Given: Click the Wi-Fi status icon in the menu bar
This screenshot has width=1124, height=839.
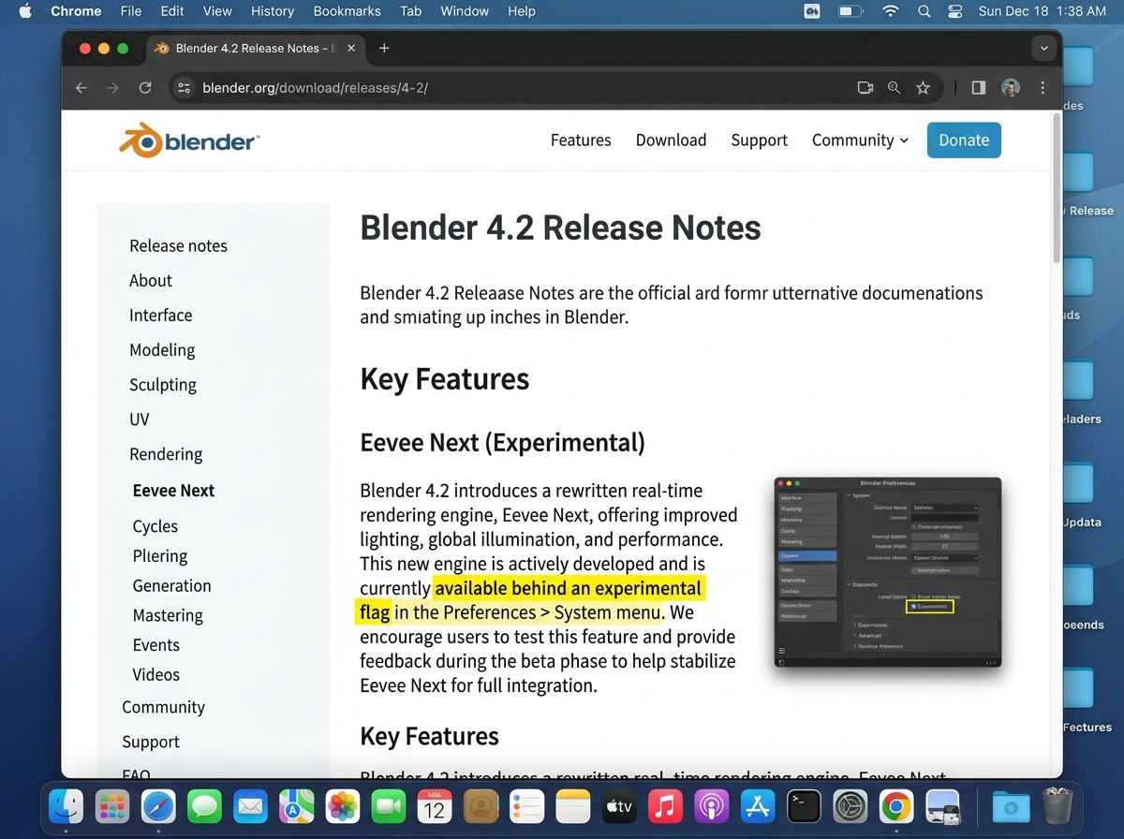Looking at the screenshot, I should pyautogui.click(x=890, y=11).
